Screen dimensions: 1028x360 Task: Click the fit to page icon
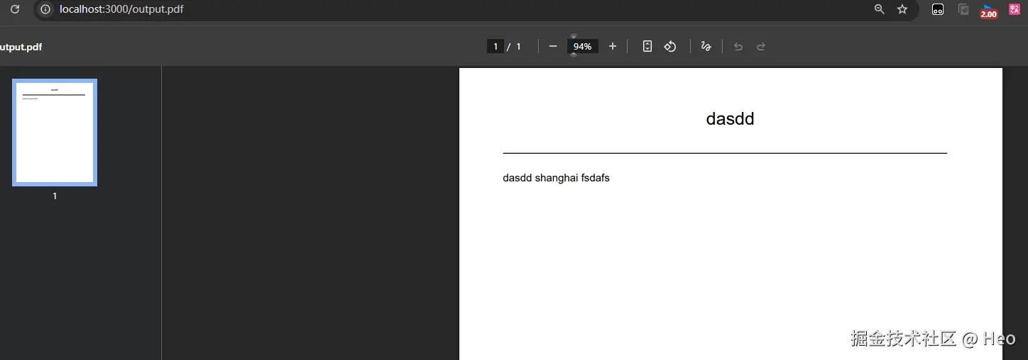647,47
